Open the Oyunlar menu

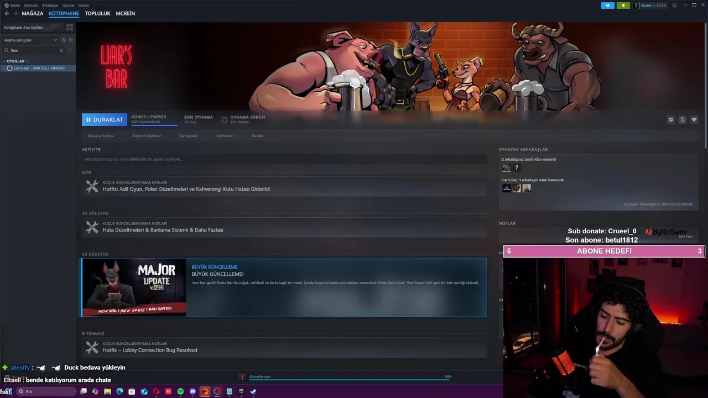click(68, 5)
